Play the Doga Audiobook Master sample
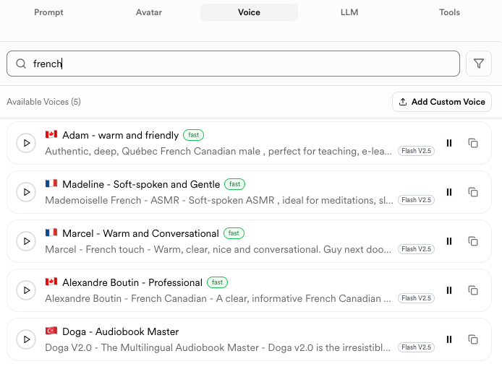This screenshot has width=502, height=369. tap(26, 339)
